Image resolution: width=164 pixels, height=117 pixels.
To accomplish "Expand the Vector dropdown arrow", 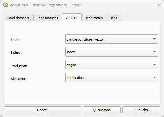I will pyautogui.click(x=154, y=39).
